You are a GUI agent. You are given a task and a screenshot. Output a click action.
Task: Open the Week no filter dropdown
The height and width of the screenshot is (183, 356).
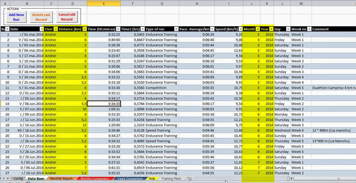point(309,29)
